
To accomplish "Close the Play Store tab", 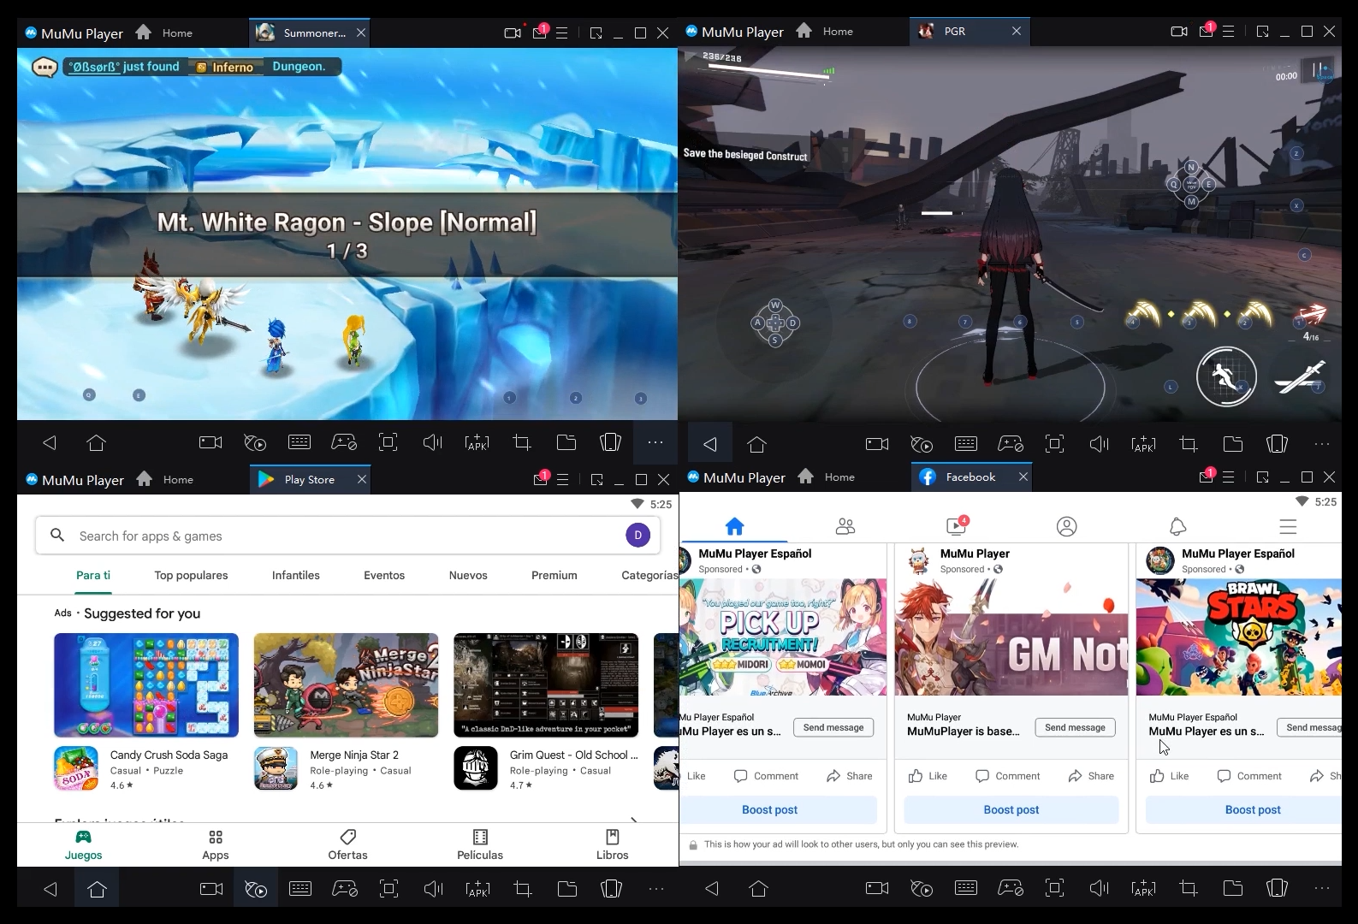I will pyautogui.click(x=362, y=479).
